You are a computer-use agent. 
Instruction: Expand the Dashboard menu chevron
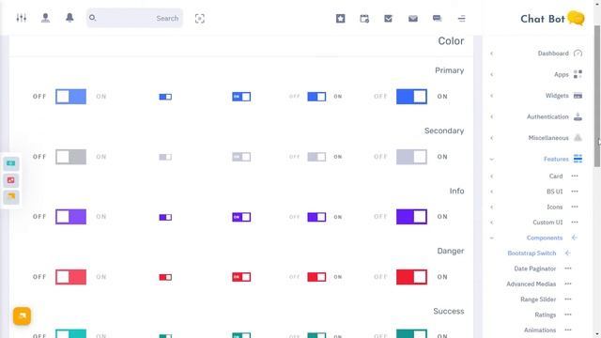point(492,54)
